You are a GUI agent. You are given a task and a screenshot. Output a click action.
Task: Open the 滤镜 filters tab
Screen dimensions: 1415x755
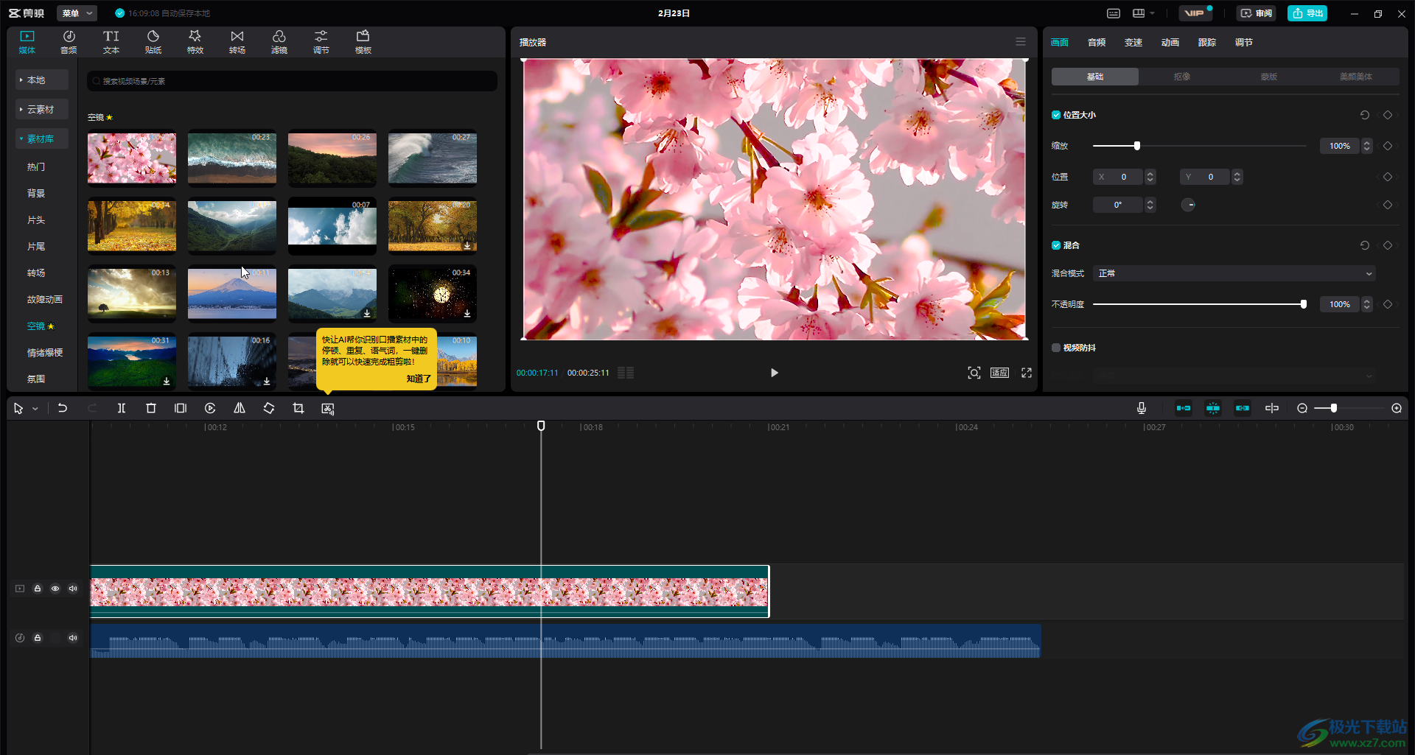(x=279, y=42)
